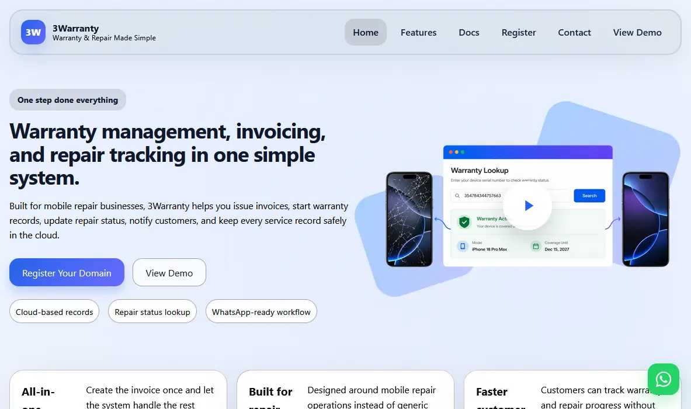Click the calendar icon beside Coverage Until

pyautogui.click(x=536, y=247)
